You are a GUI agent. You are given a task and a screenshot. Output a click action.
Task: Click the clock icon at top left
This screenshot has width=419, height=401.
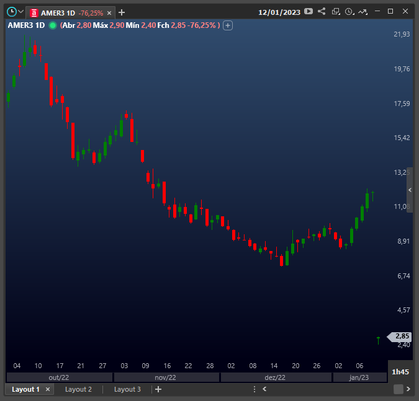pos(12,12)
